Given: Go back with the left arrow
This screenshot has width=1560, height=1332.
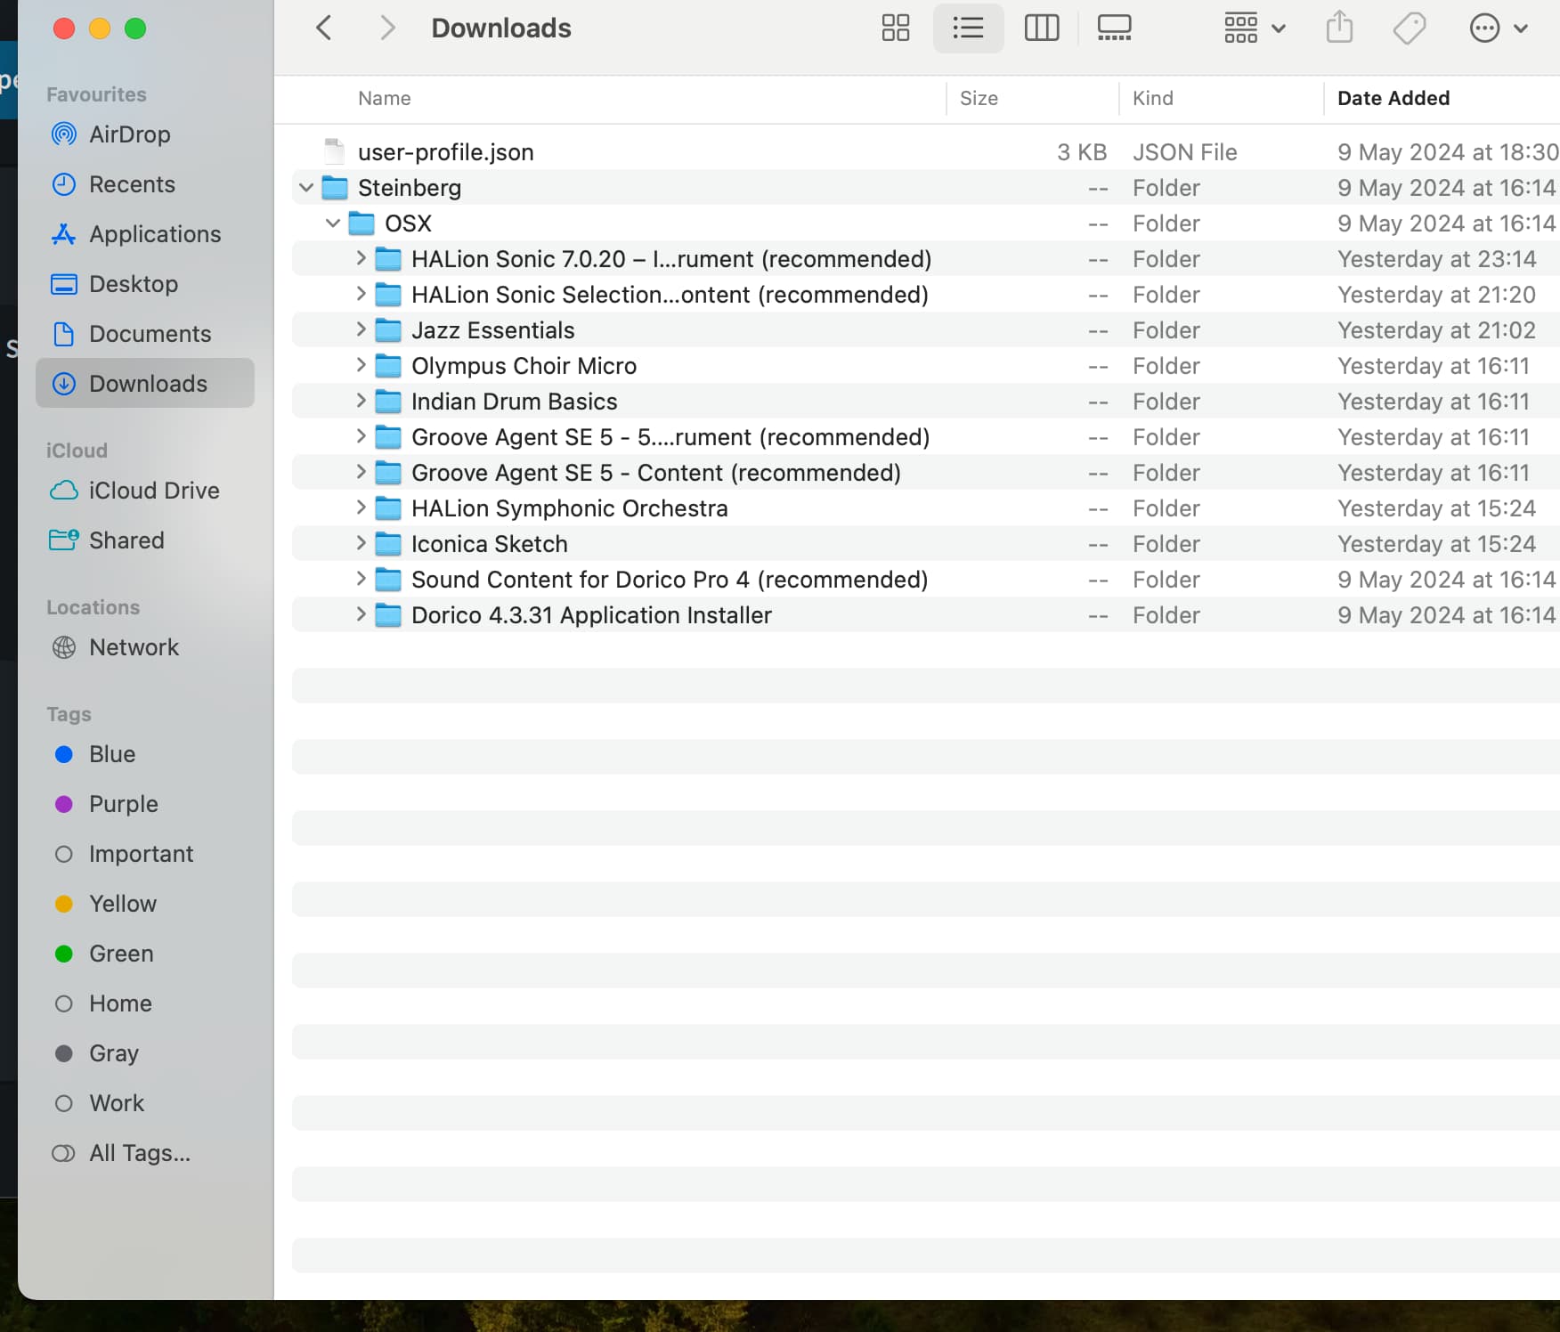Looking at the screenshot, I should click(x=324, y=28).
